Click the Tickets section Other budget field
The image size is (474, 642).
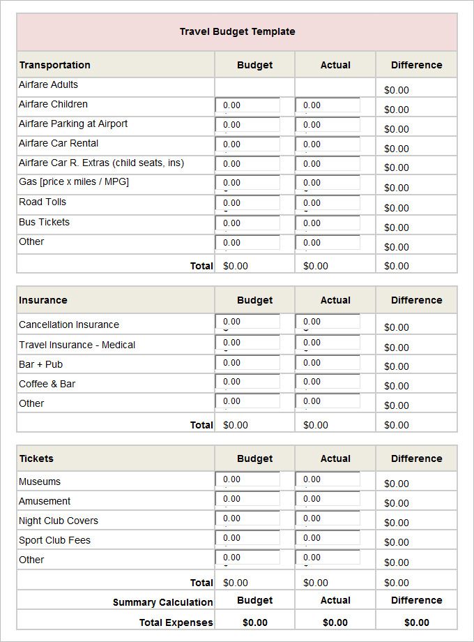coord(248,558)
